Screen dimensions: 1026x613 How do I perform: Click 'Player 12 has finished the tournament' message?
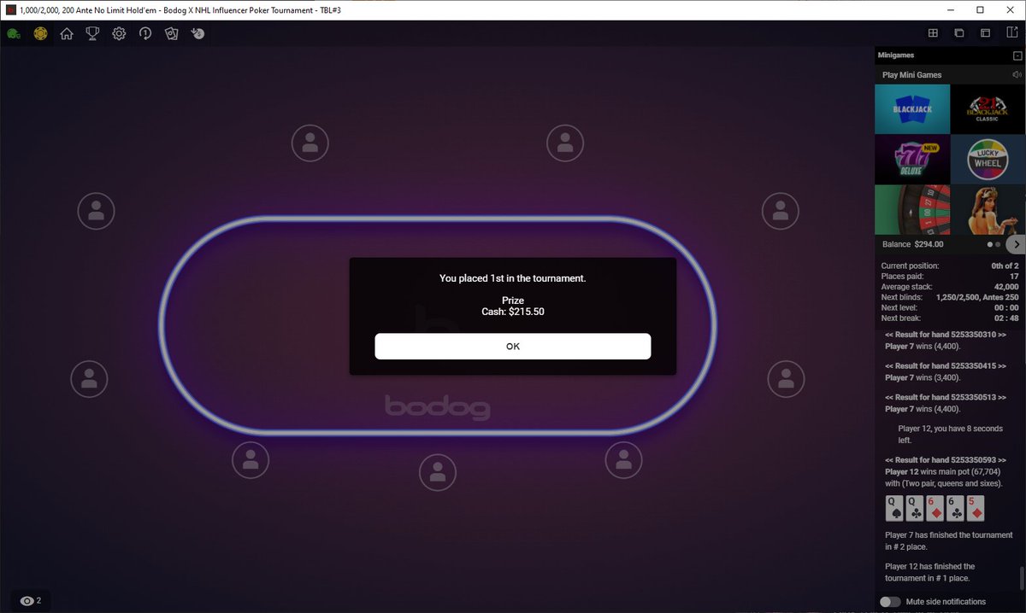[x=929, y=572]
